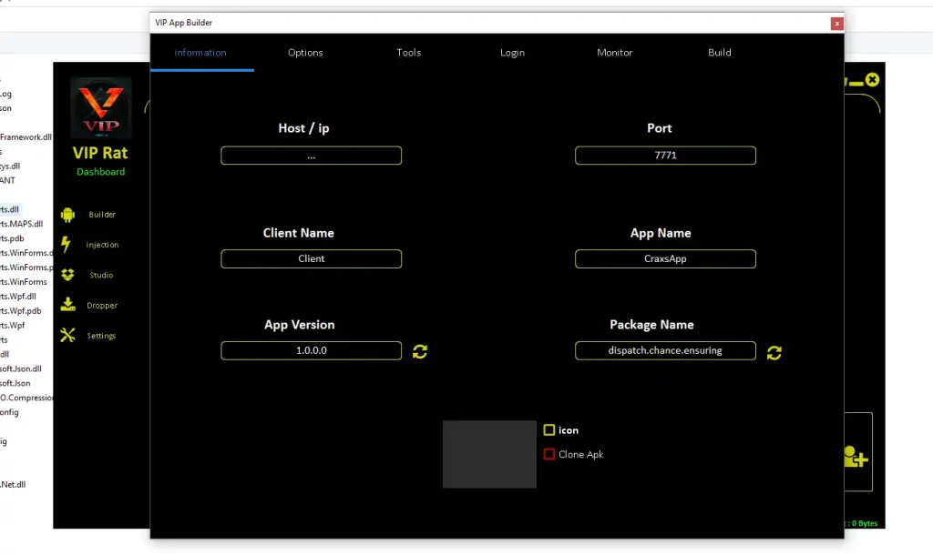Close the VIP App Builder window
933x555 pixels.
point(836,23)
